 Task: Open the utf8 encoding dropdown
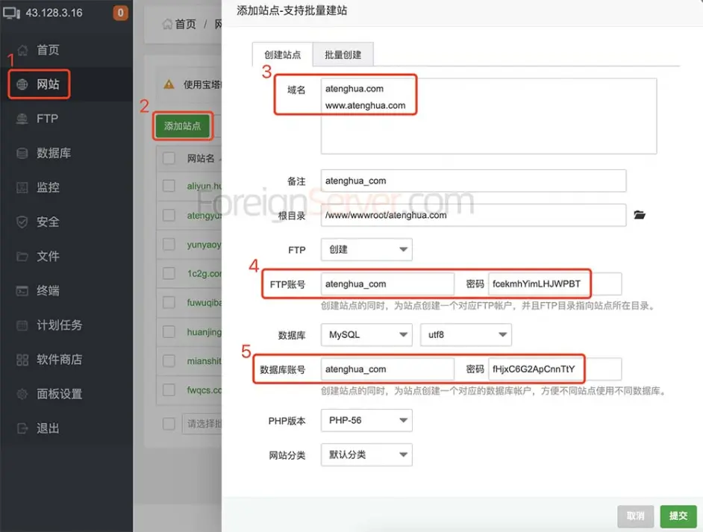click(x=466, y=335)
